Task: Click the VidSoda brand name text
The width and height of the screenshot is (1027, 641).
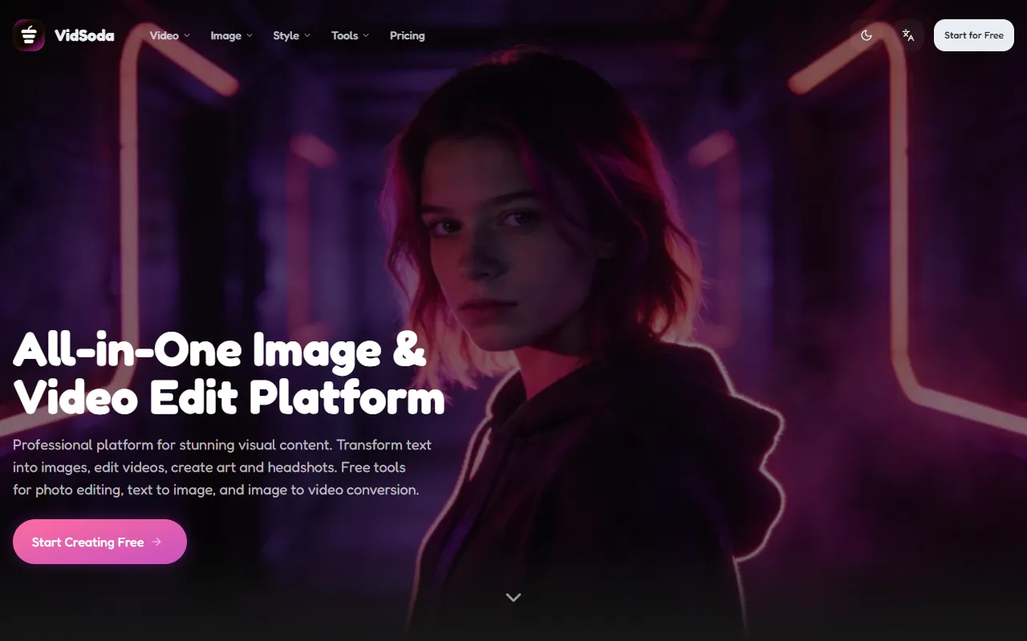Action: tap(84, 35)
